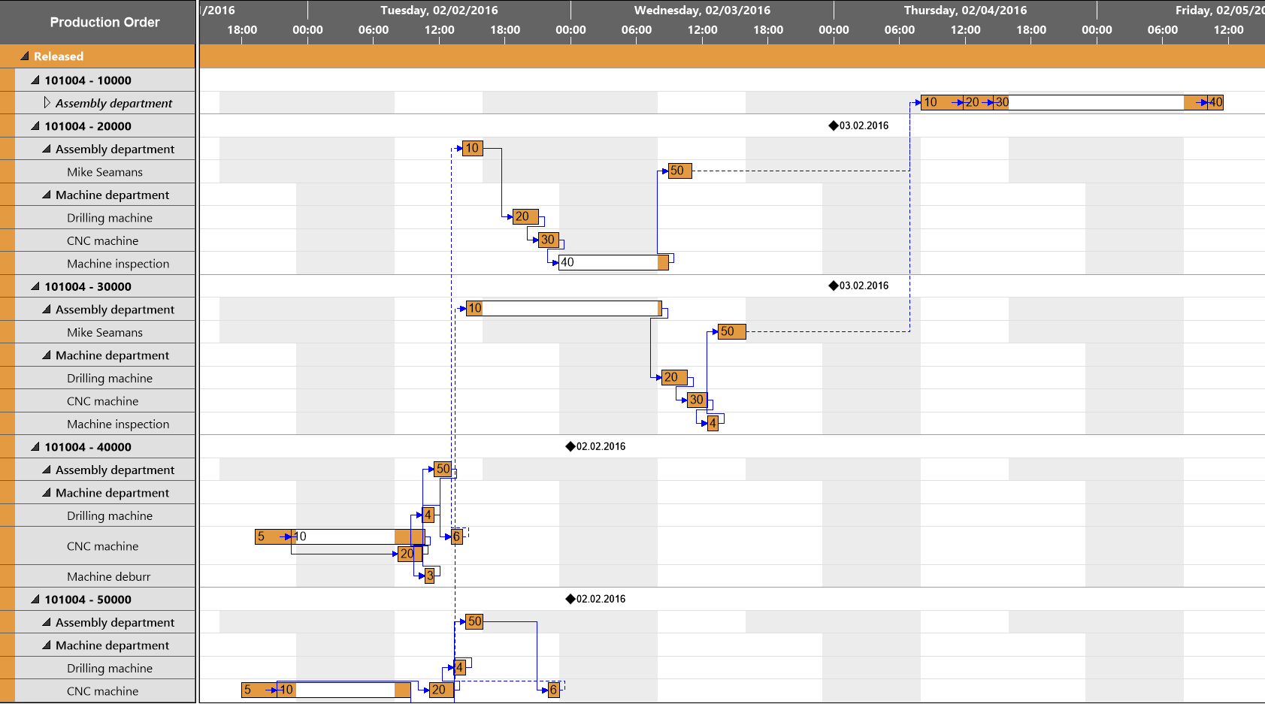Screen dimensions: 1265x704
Task: Collapse production order 101004 - 20000
Action: [x=35, y=126]
